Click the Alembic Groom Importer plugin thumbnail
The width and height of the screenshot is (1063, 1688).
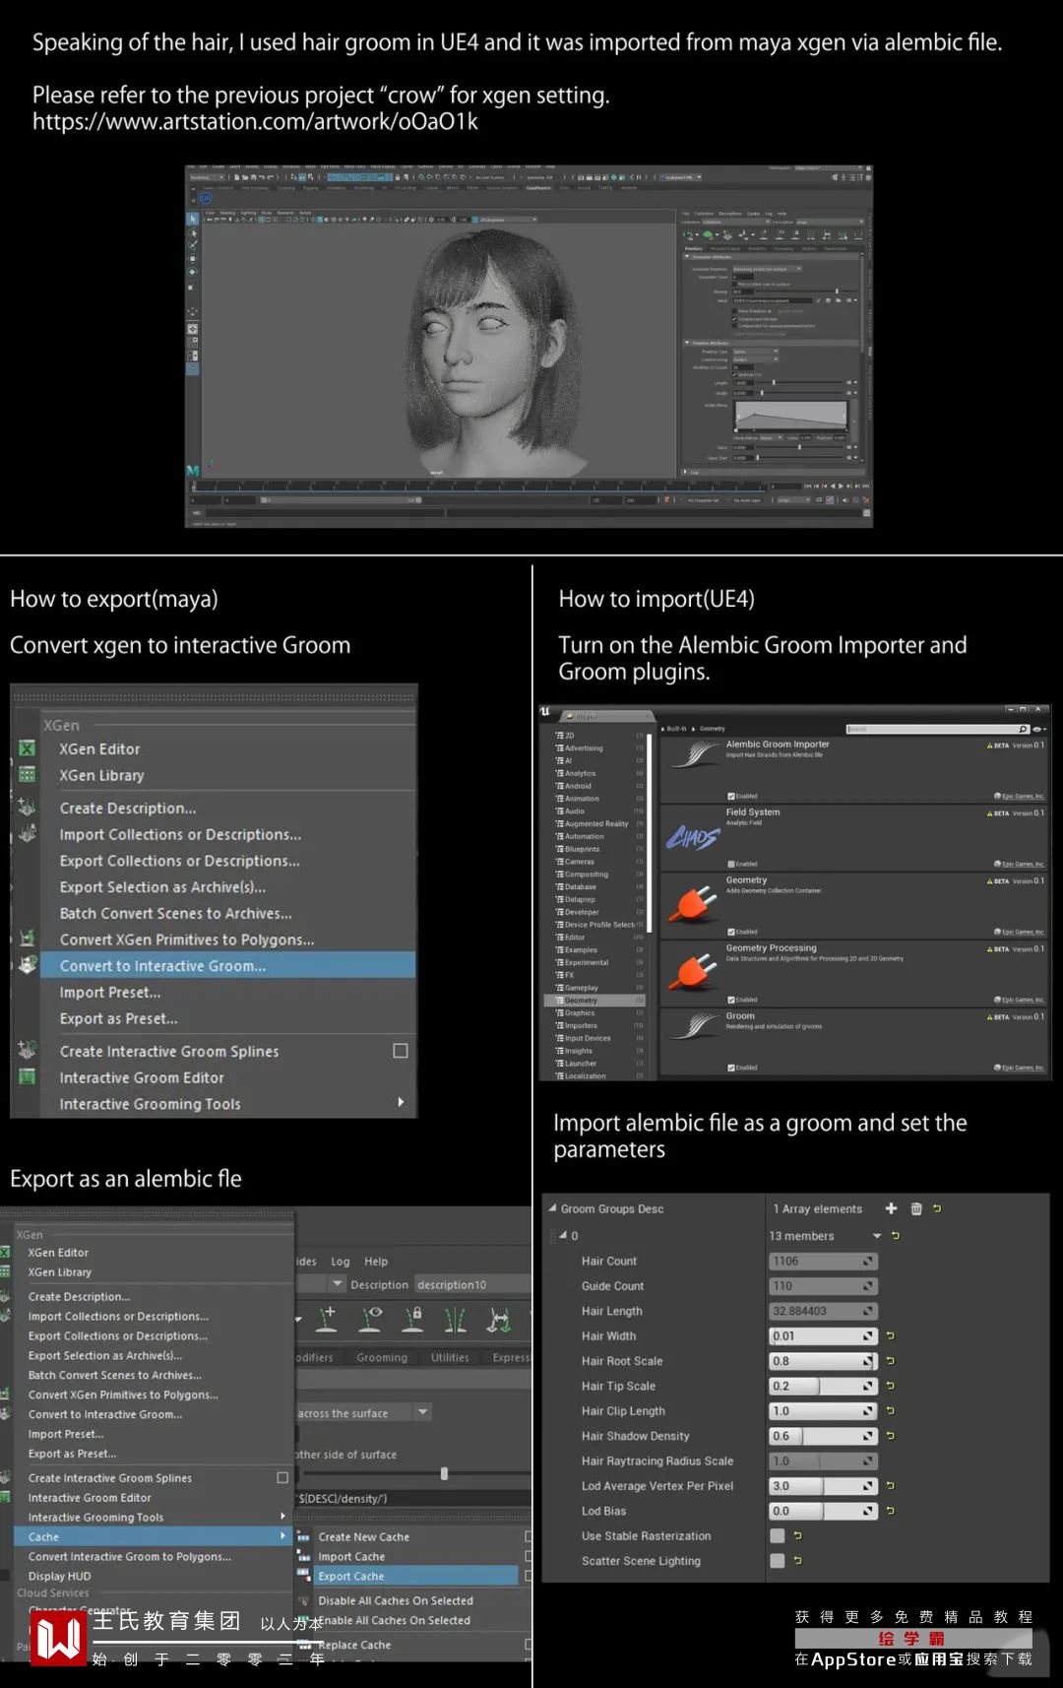pos(694,755)
